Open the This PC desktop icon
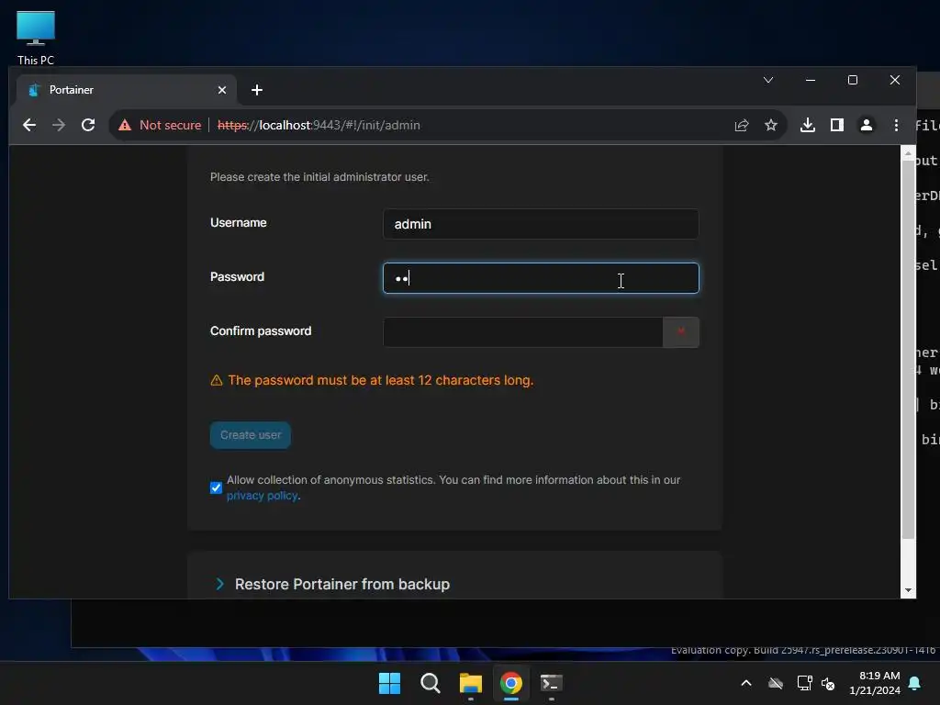 click(x=36, y=37)
